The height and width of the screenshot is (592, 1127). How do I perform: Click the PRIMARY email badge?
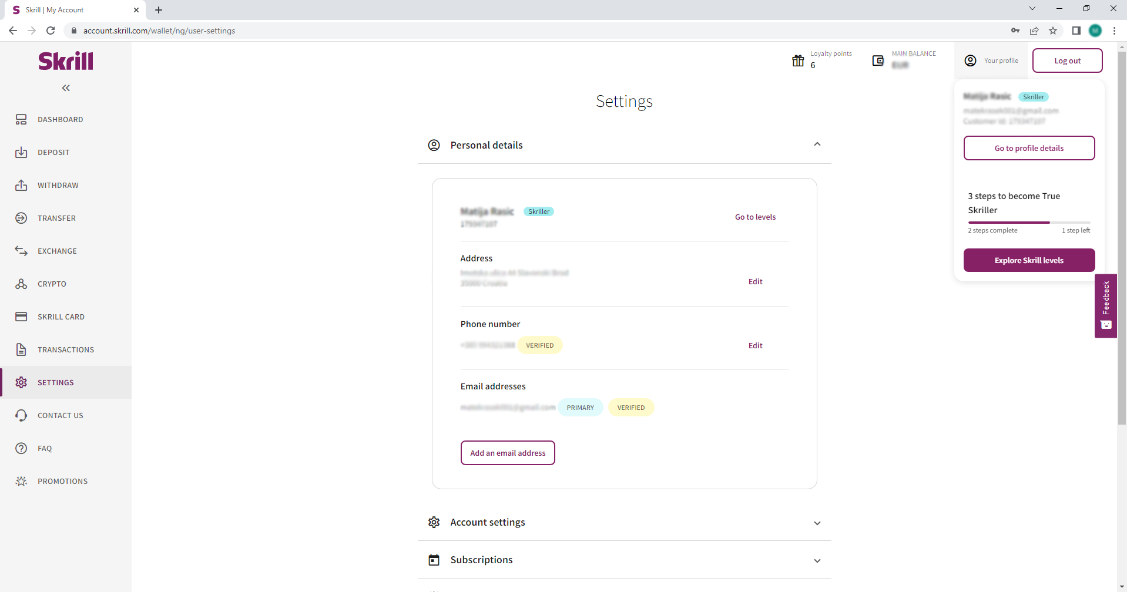click(580, 408)
